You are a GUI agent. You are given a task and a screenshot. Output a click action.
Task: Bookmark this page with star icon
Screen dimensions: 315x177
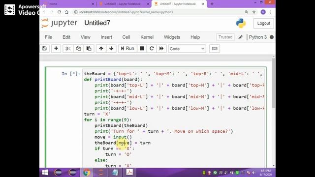click(254, 12)
